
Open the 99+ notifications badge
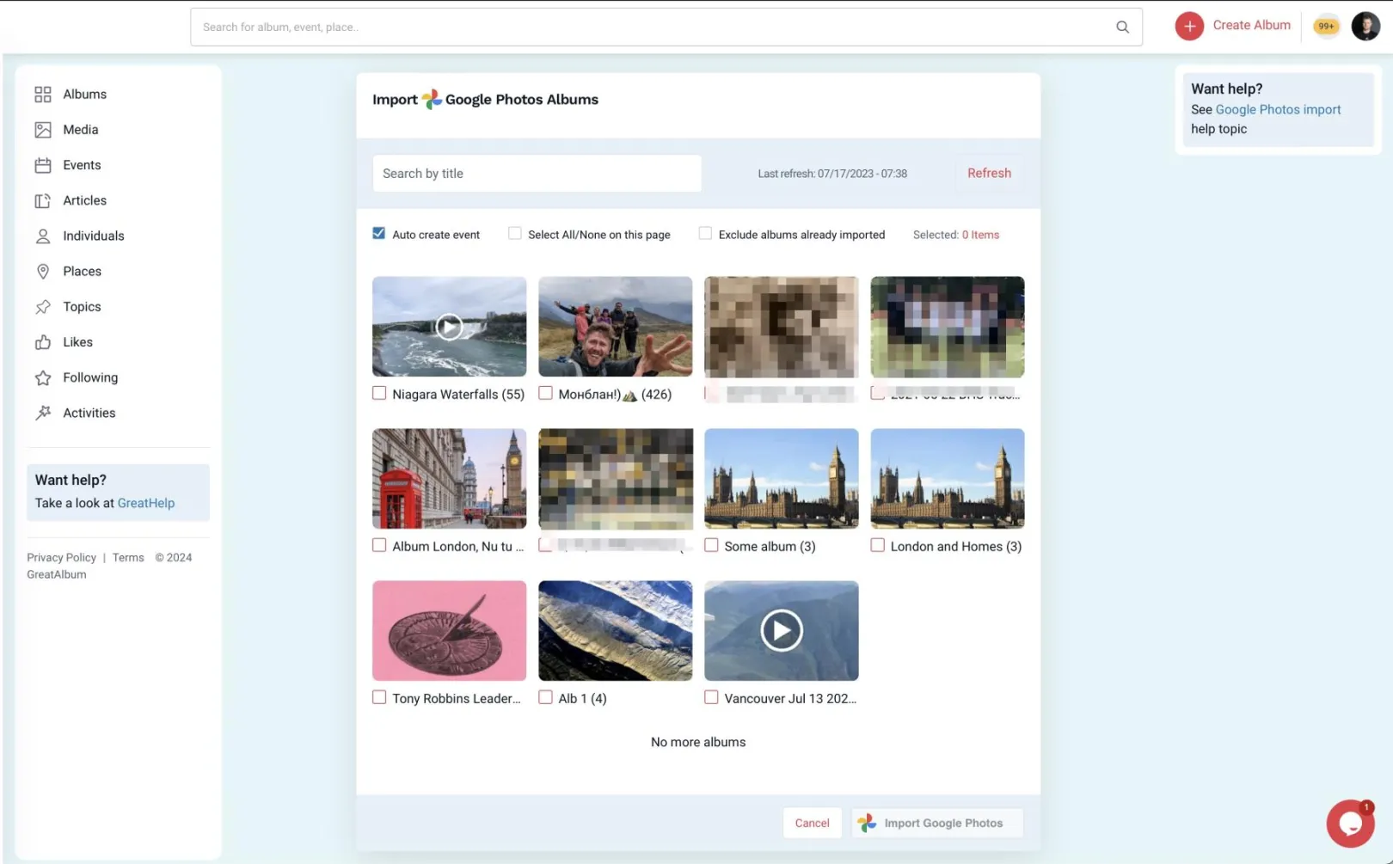point(1326,26)
